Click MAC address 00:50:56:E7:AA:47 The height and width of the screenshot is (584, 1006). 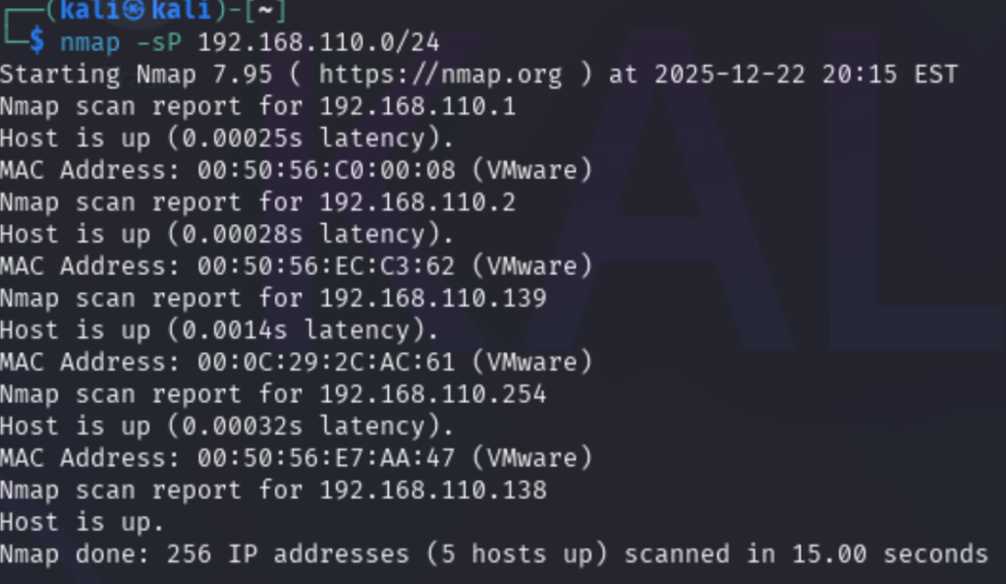pos(326,457)
